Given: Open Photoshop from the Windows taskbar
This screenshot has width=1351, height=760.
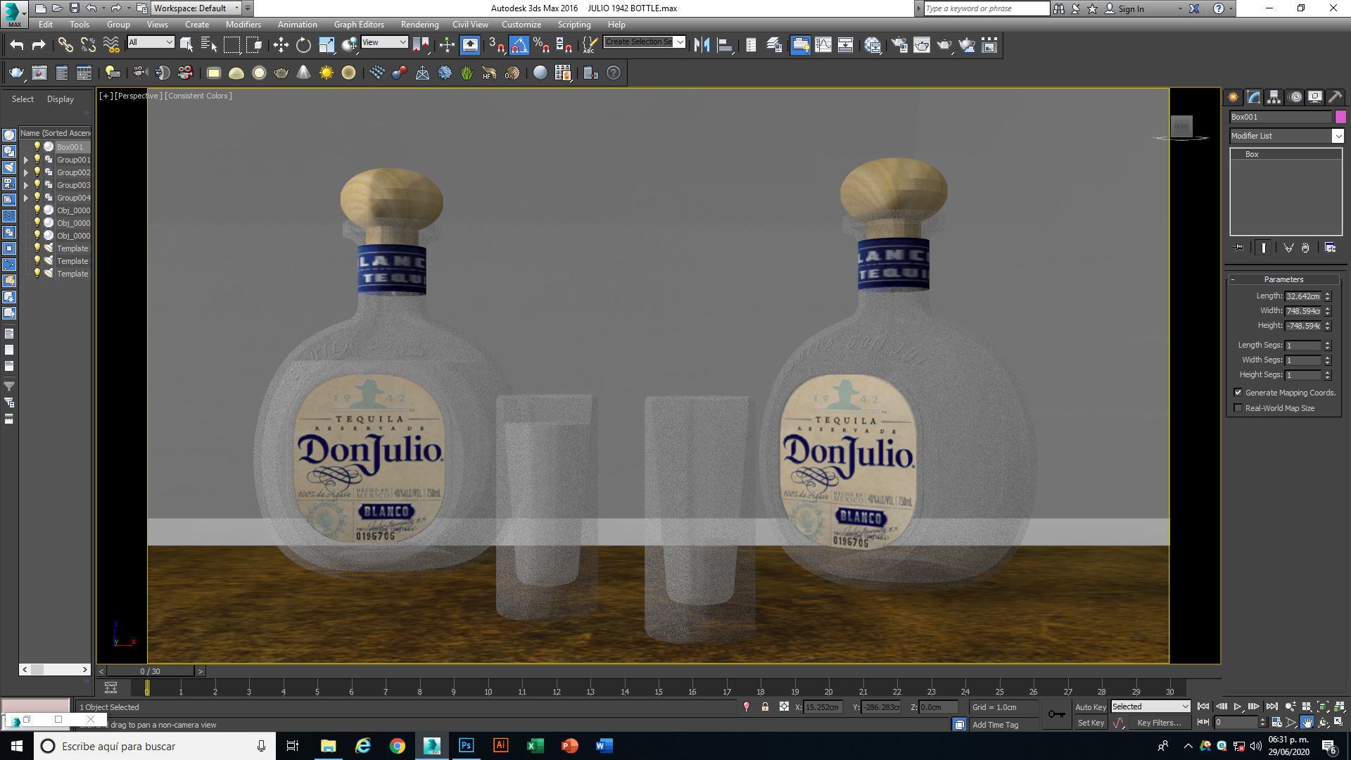Looking at the screenshot, I should [x=466, y=746].
